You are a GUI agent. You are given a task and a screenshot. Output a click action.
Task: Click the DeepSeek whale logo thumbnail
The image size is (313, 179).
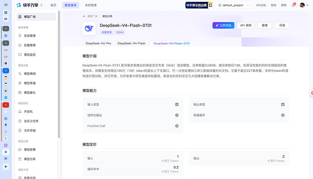point(89,28)
